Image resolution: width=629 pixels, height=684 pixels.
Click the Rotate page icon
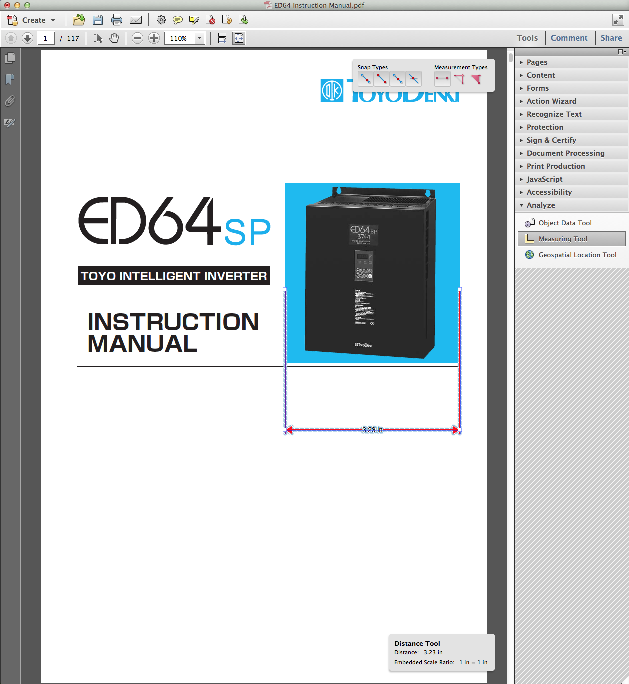pyautogui.click(x=227, y=20)
